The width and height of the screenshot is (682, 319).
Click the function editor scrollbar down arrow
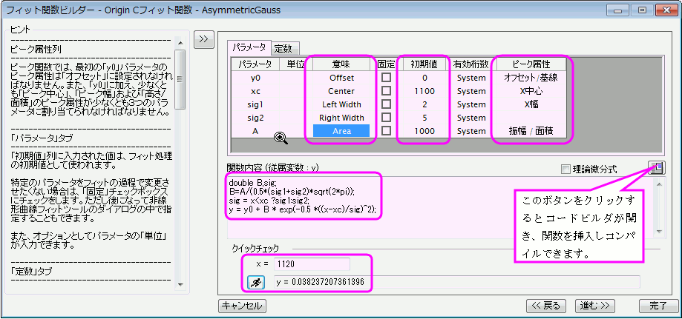(659, 232)
